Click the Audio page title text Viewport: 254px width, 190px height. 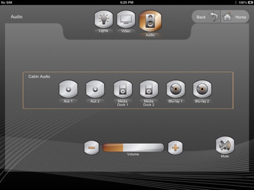tap(17, 17)
